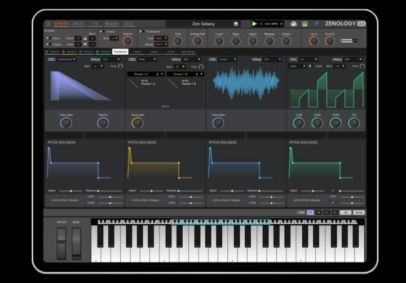This screenshot has width=406, height=283.
Task: Click the Vibrato knob
Action: click(286, 41)
